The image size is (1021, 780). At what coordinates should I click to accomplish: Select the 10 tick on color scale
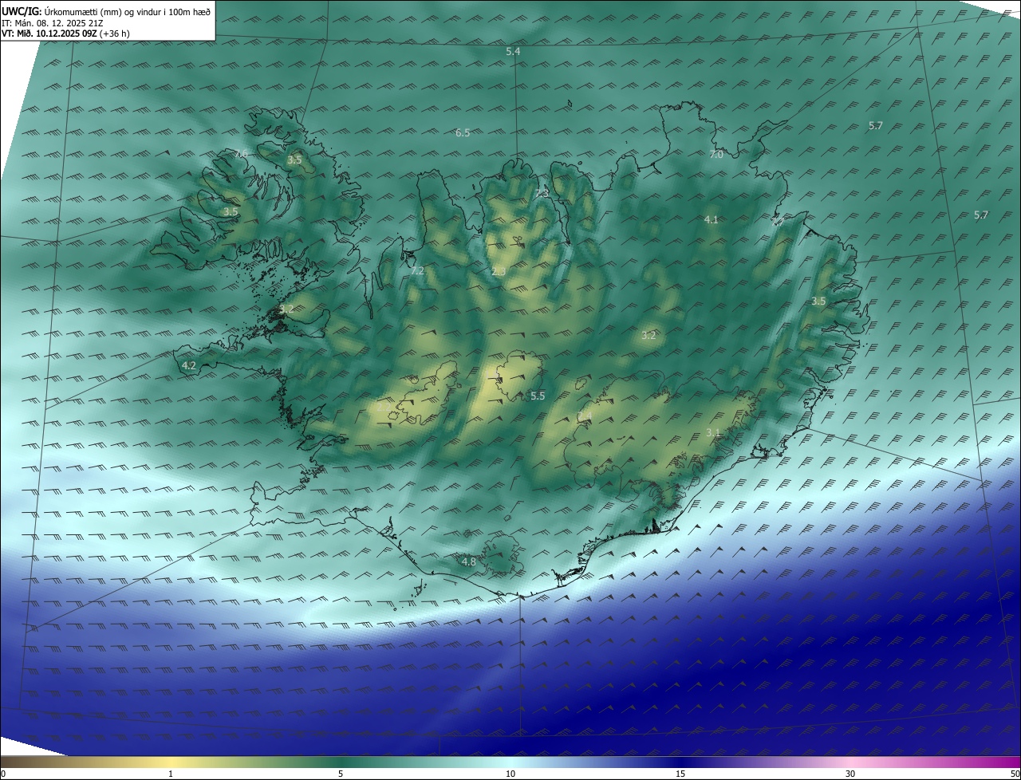(x=510, y=774)
